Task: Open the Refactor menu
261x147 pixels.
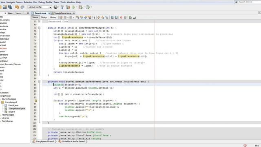Action: 28,2
